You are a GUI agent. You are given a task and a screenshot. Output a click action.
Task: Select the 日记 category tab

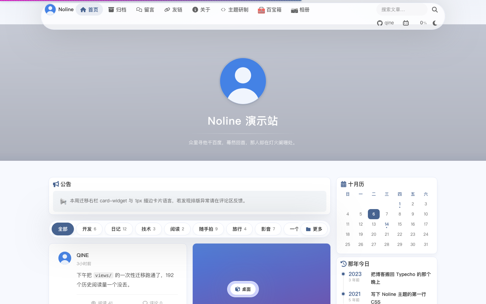(x=119, y=229)
